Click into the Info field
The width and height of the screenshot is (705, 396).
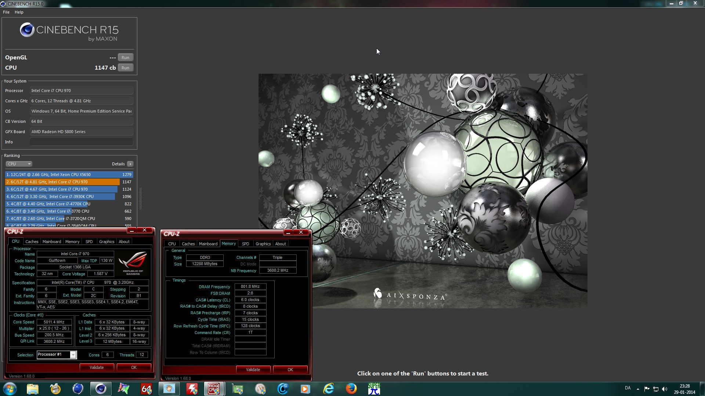[82, 142]
